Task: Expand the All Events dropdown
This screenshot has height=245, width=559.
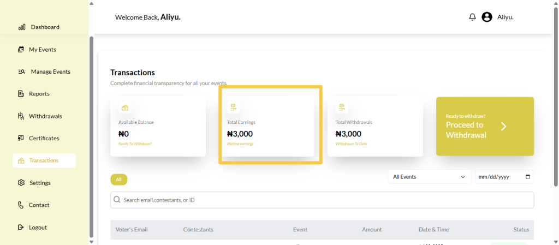Action: pyautogui.click(x=429, y=177)
